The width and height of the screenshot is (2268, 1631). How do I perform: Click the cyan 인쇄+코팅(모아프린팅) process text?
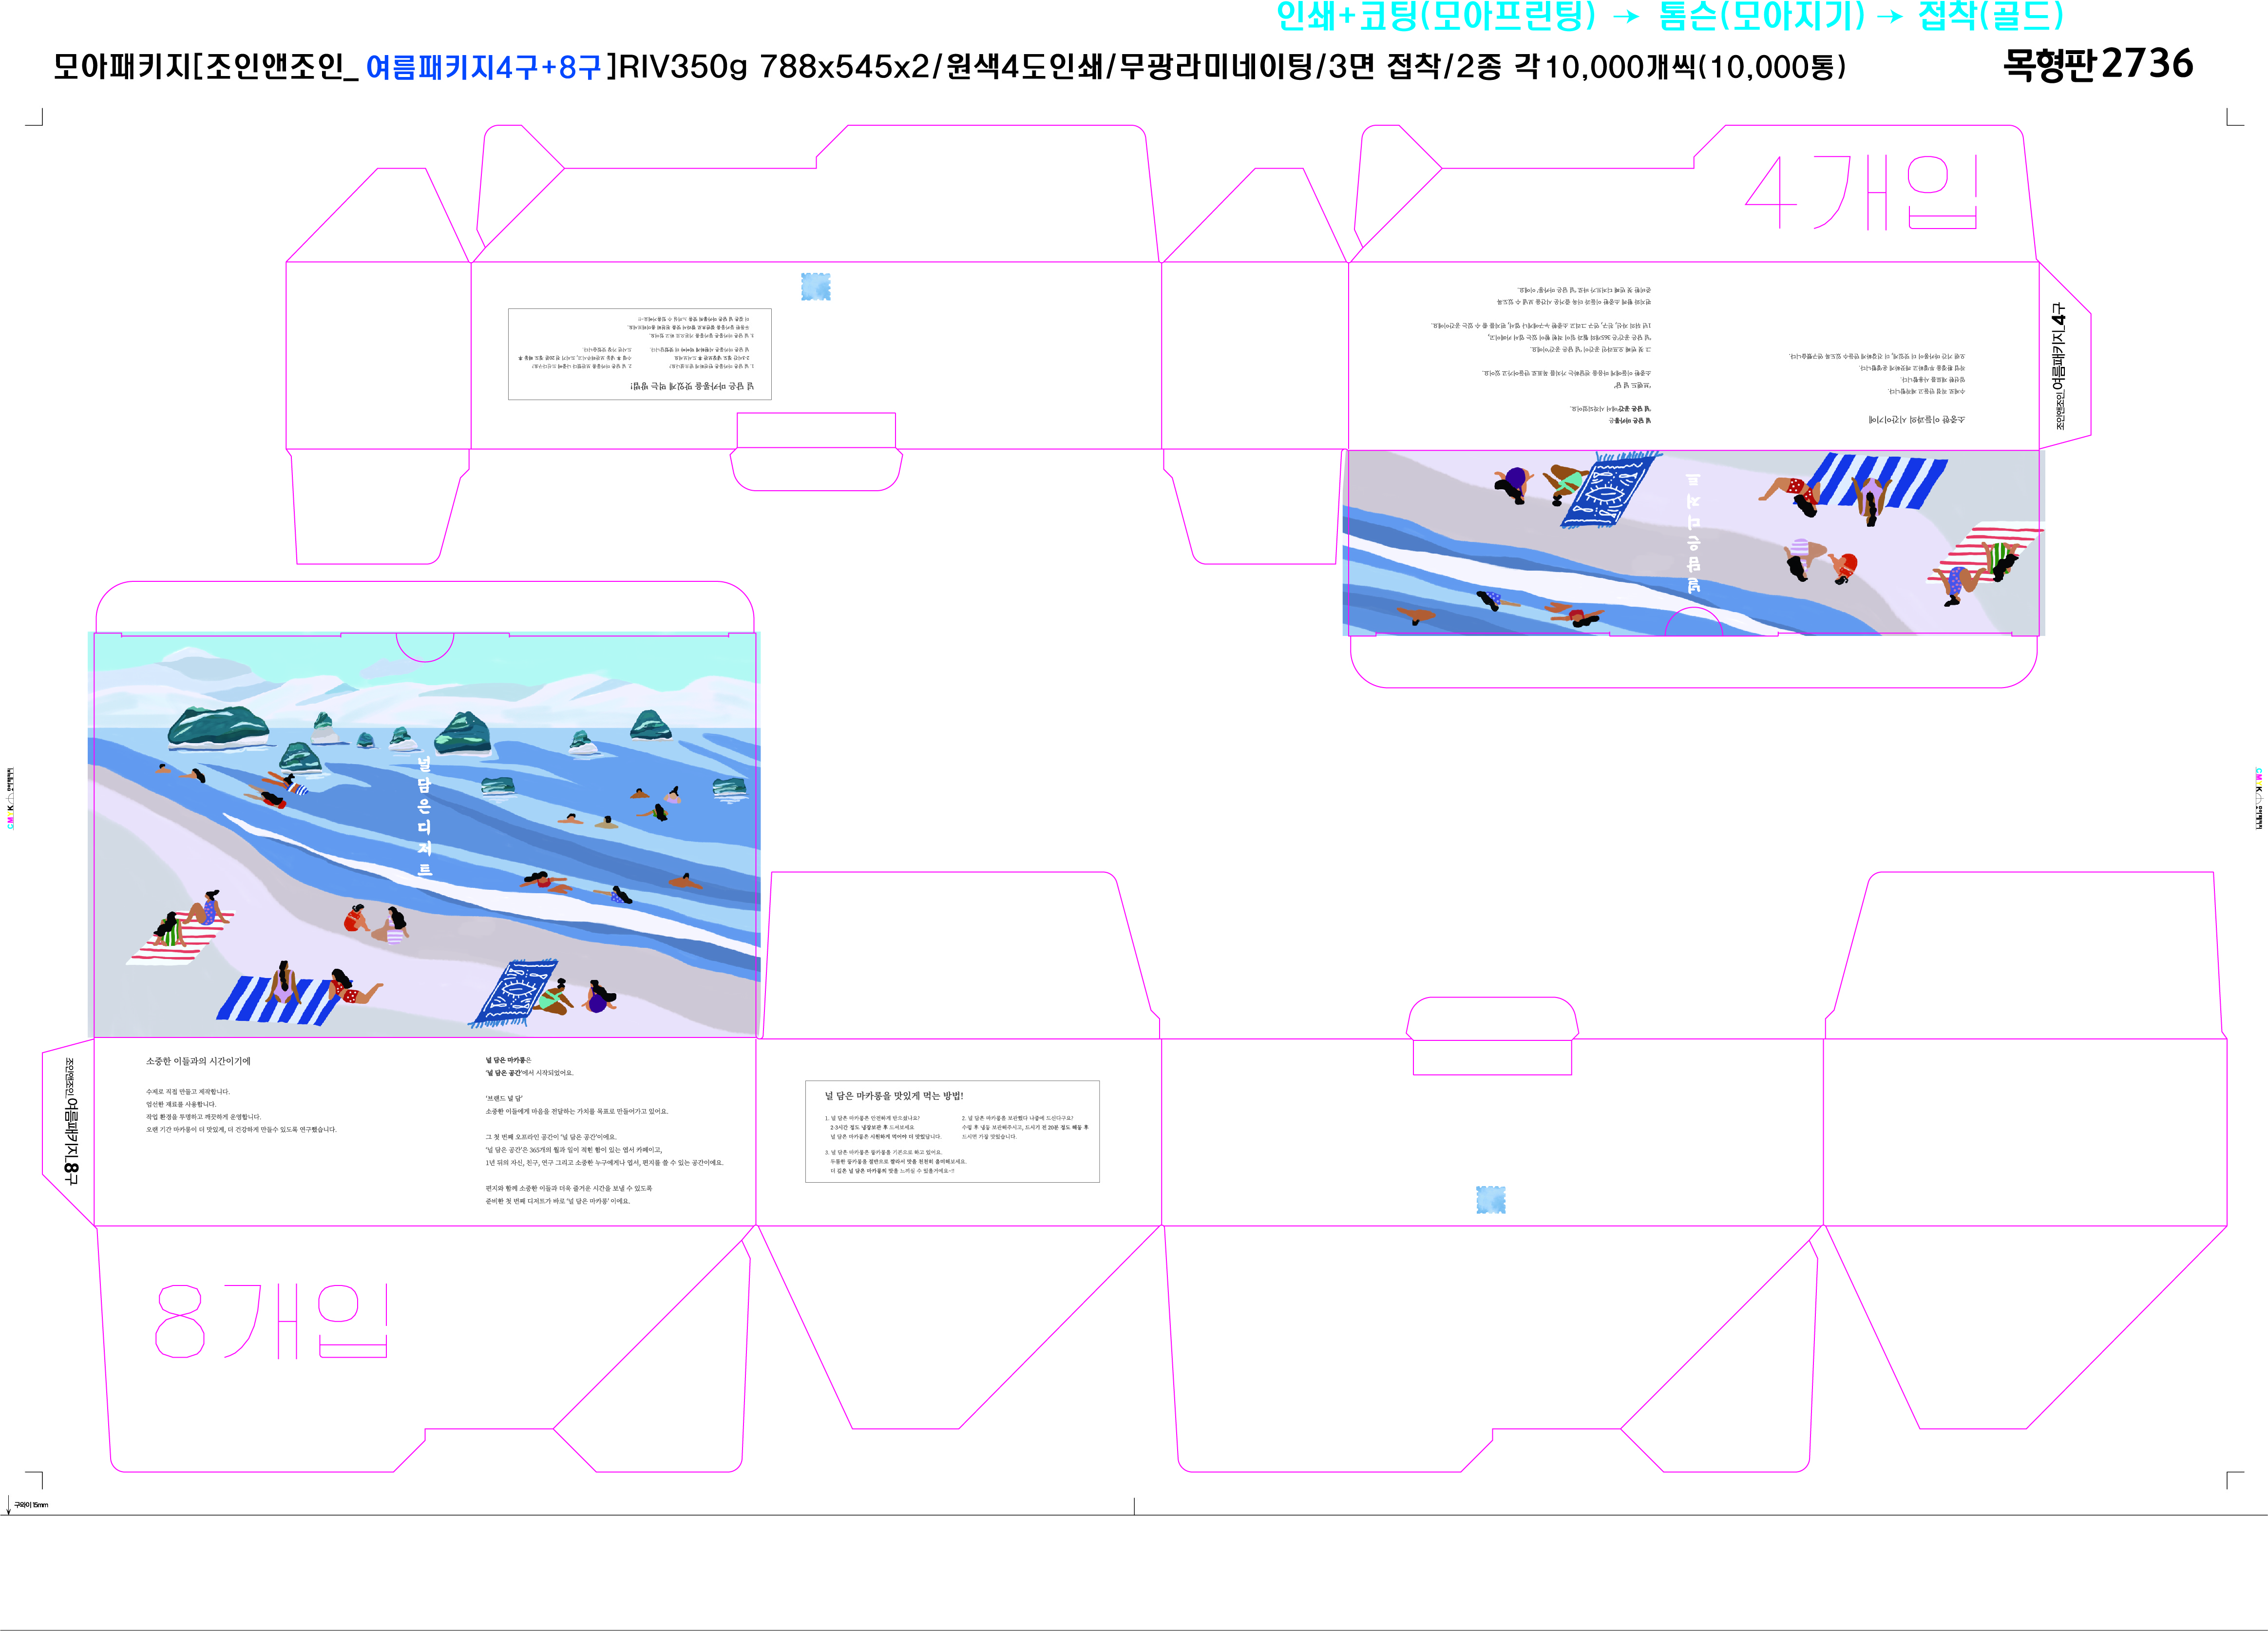(1436, 15)
